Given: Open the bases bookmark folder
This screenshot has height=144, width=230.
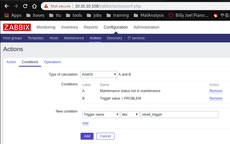Looking at the screenshot, I should tap(35, 15).
